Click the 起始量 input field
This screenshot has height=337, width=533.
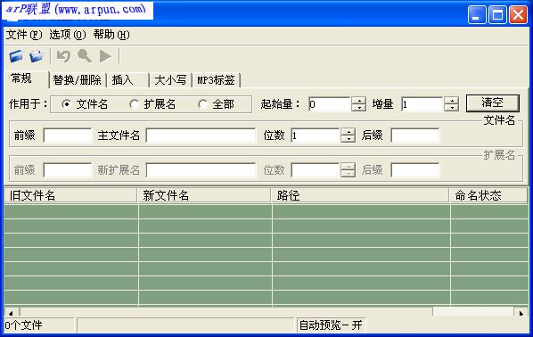pos(330,104)
